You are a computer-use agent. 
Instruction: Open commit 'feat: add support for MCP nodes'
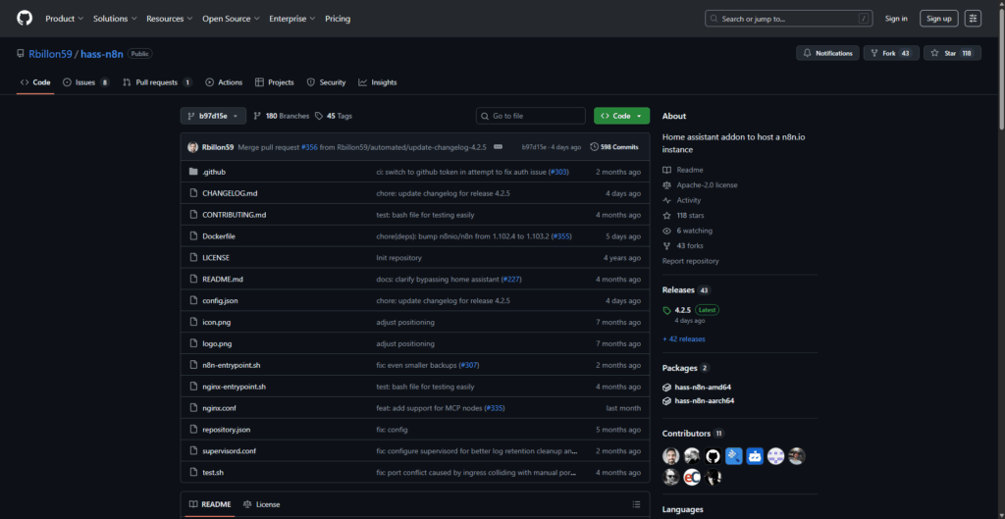pos(429,407)
